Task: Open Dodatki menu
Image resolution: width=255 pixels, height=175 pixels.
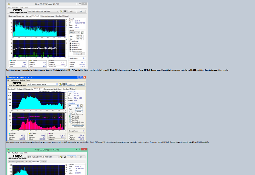Action: (x=22, y=80)
